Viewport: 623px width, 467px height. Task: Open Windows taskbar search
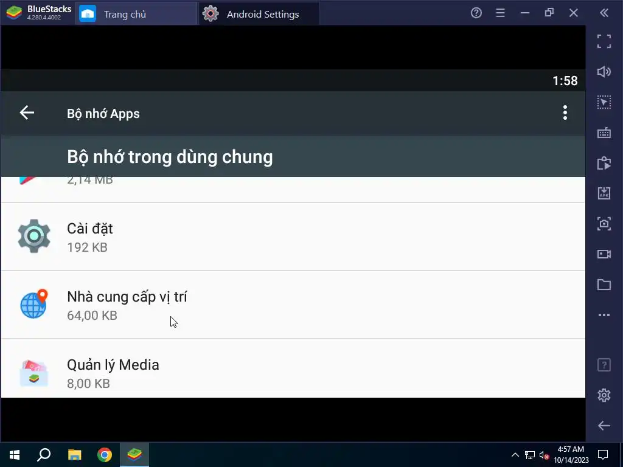44,455
